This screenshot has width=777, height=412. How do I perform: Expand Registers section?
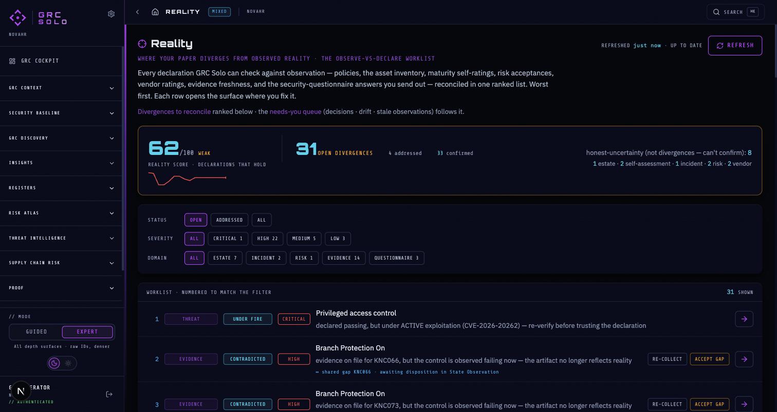click(x=61, y=188)
